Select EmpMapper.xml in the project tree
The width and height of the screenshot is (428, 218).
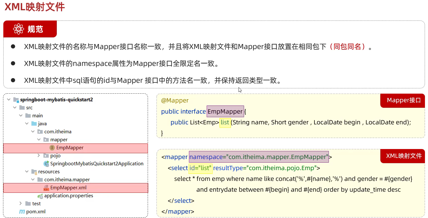pyautogui.click(x=68, y=188)
